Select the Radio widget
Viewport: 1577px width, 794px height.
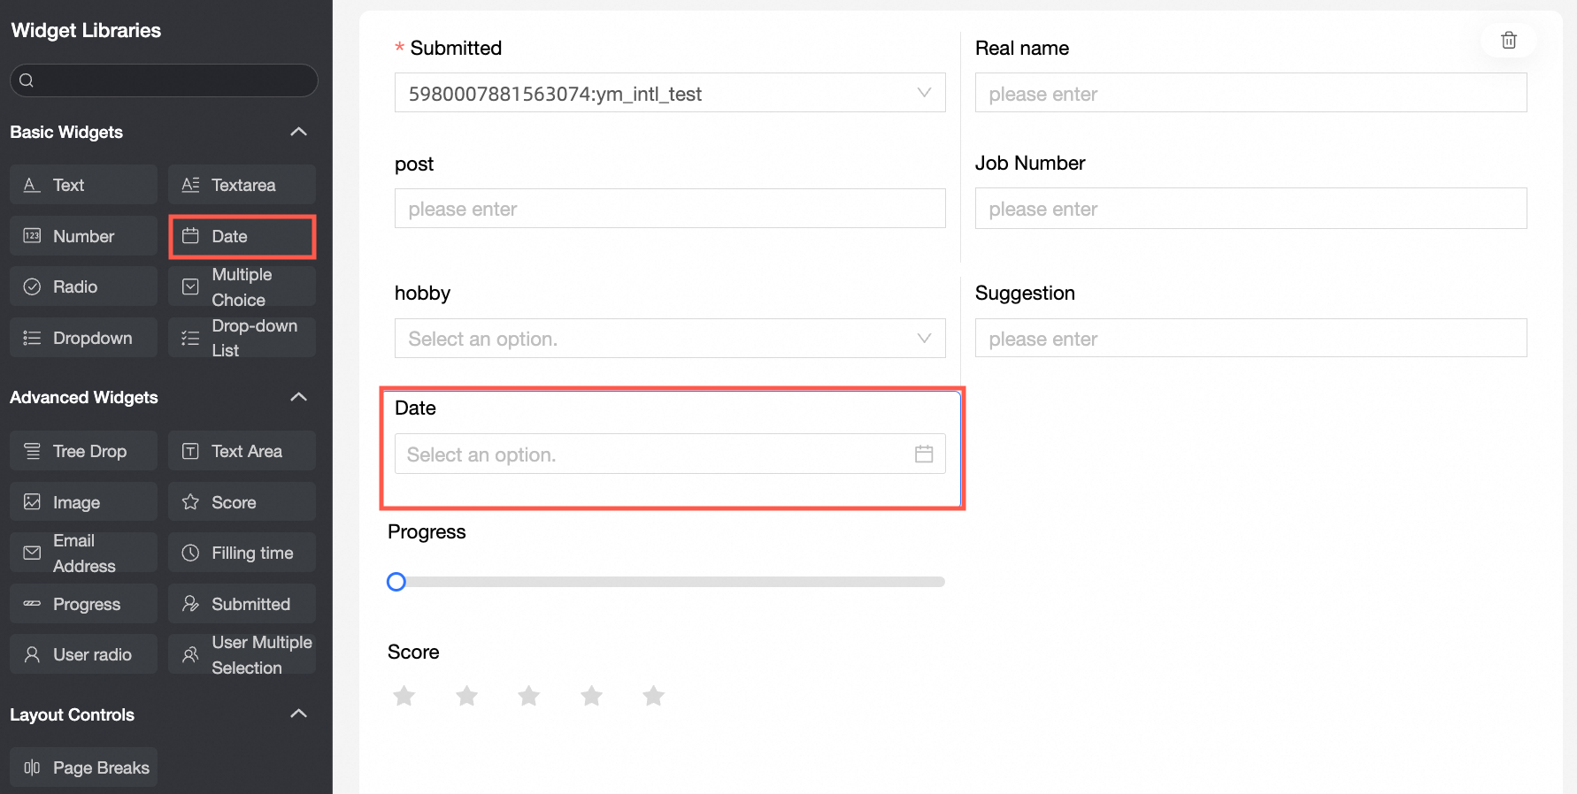(83, 287)
